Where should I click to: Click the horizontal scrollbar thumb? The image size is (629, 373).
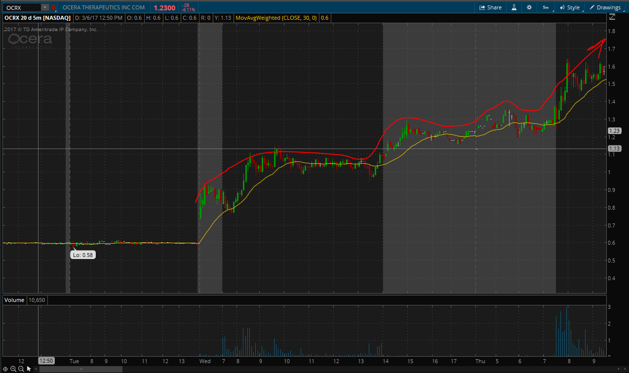click(81, 369)
